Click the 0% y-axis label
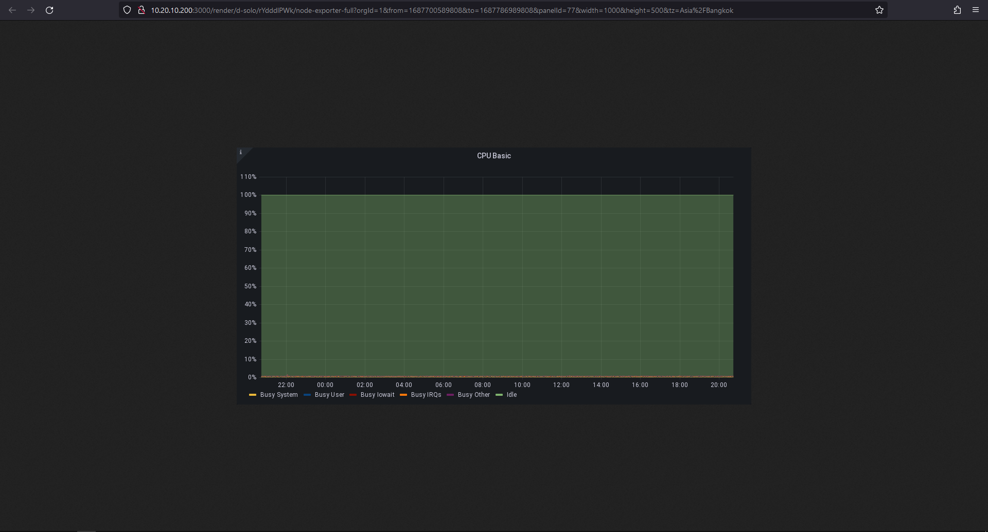The width and height of the screenshot is (988, 532). pos(252,377)
